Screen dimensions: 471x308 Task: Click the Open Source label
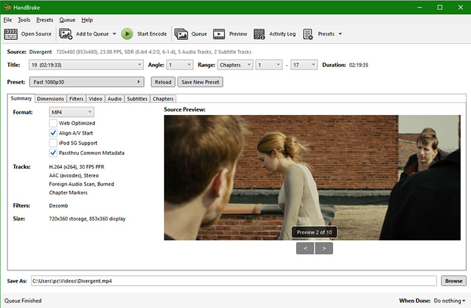pyautogui.click(x=36, y=34)
